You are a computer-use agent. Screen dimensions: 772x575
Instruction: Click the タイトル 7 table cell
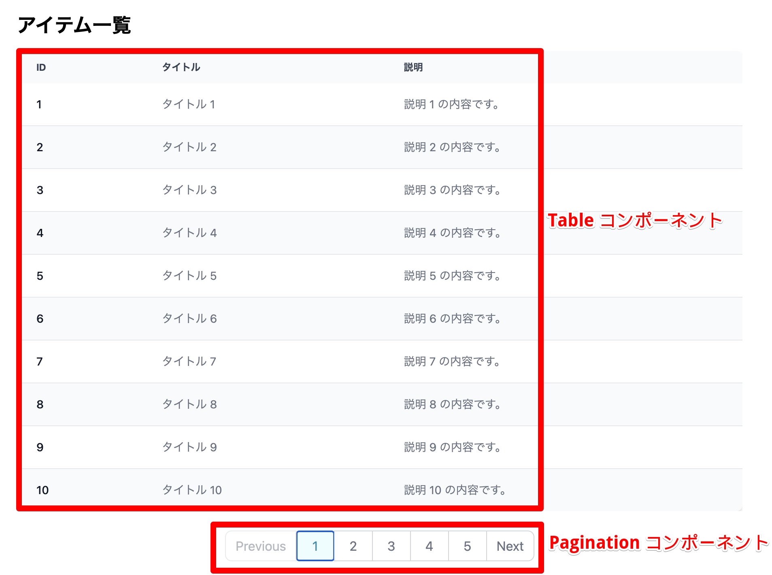(189, 361)
